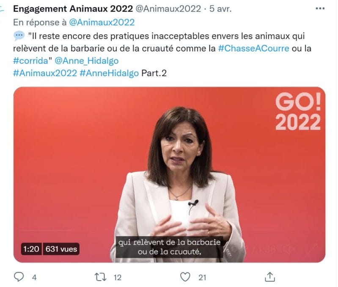Follow the #corrida hashtag link
Image resolution: width=338 pixels, height=287 pixels.
[30, 61]
